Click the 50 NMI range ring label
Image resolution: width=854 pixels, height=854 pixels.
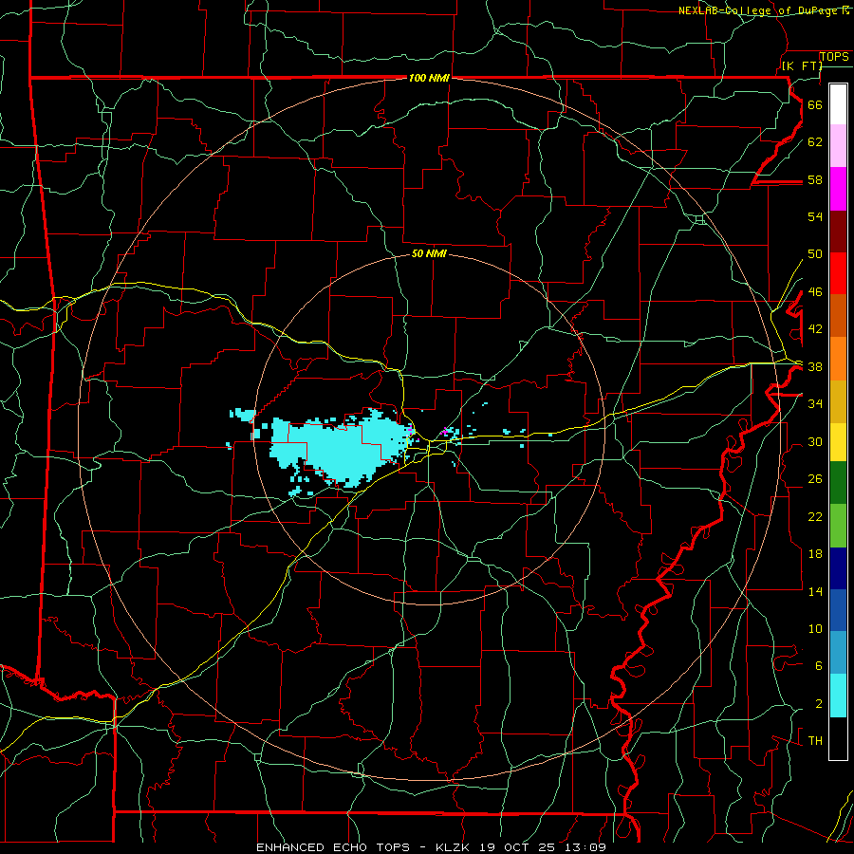(x=429, y=253)
